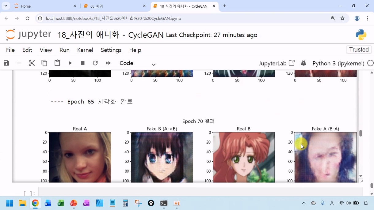Click the Last Checkpoint text
This screenshot has width=374, height=210.
point(212,35)
